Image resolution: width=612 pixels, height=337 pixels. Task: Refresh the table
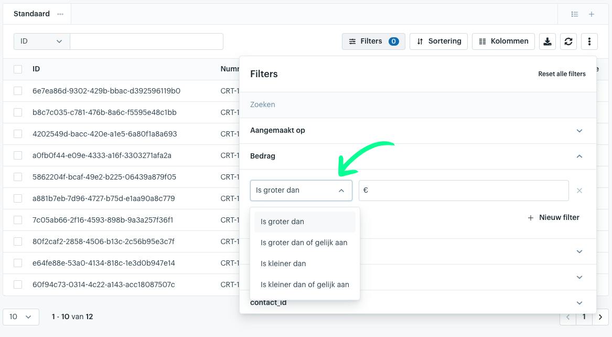point(568,41)
